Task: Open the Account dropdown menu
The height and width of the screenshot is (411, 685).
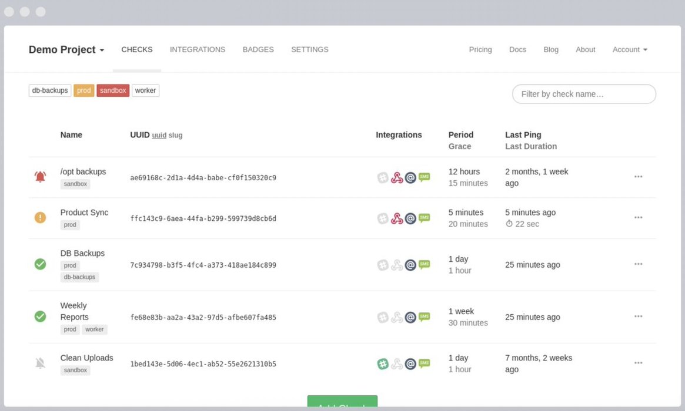Action: (x=630, y=50)
